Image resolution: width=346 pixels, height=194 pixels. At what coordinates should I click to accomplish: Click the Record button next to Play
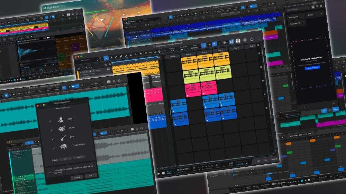click(163, 173)
